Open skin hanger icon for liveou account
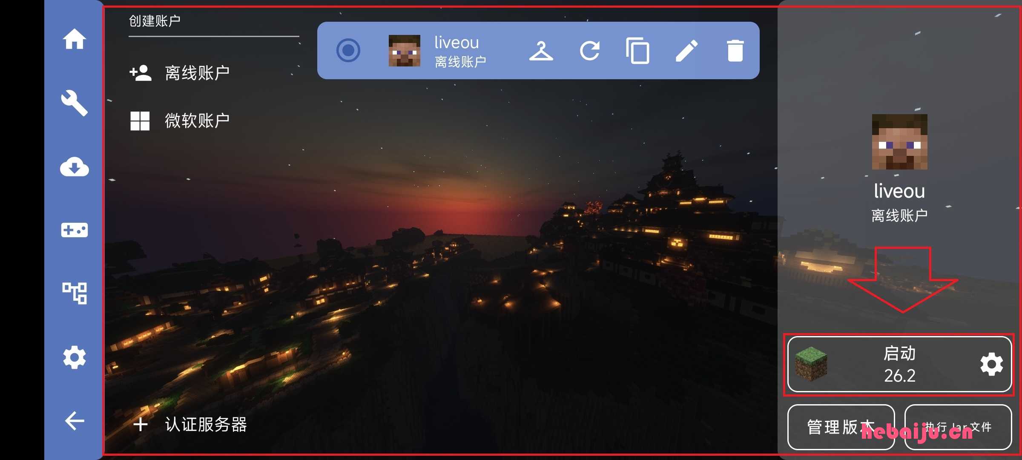This screenshot has height=460, width=1022. 541,51
